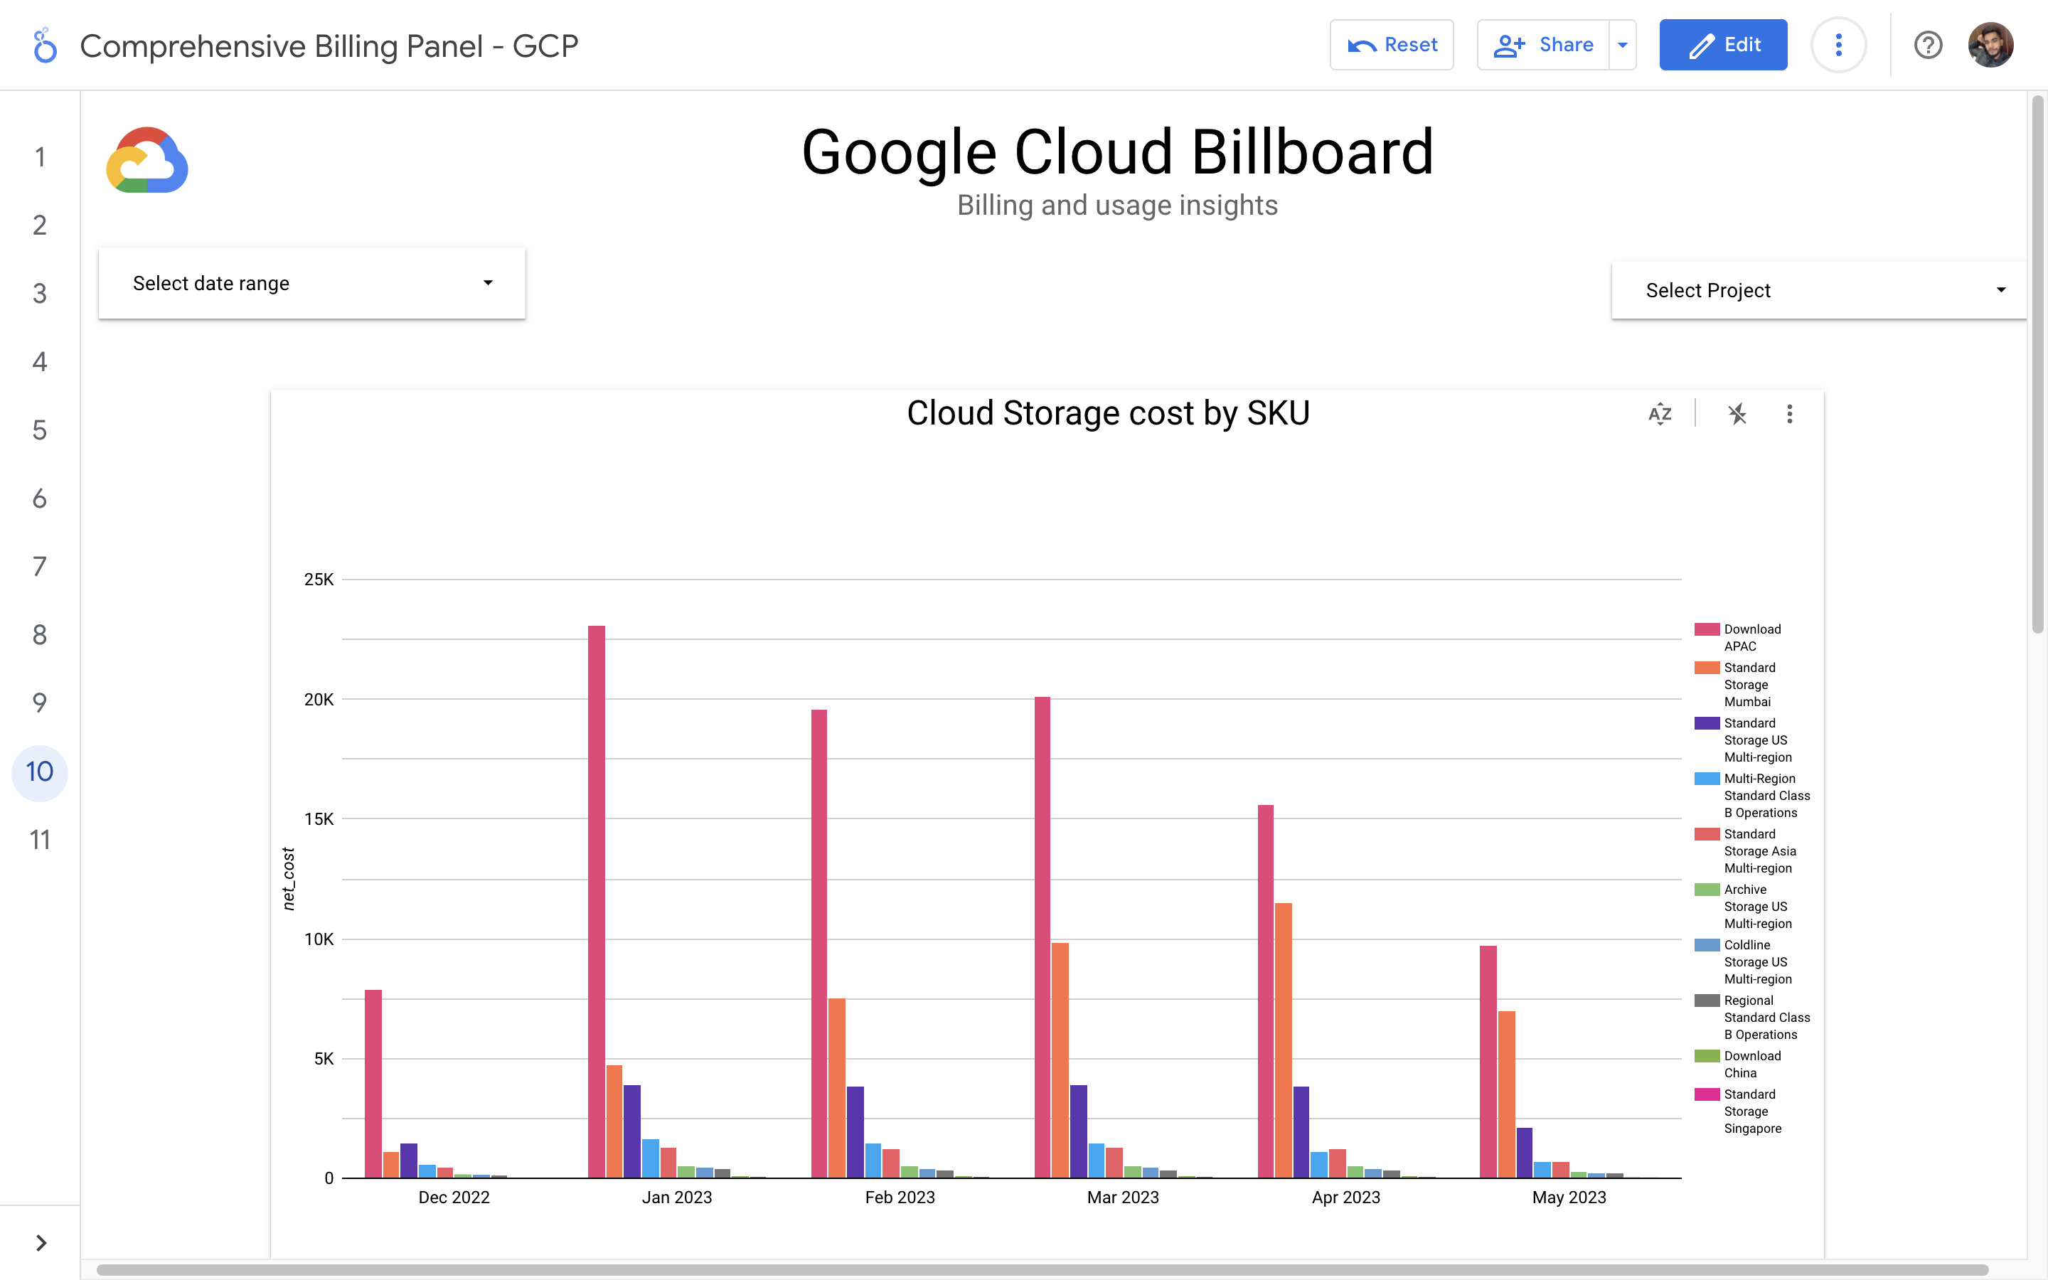
Task: Open the help question mark icon
Action: (1928, 45)
